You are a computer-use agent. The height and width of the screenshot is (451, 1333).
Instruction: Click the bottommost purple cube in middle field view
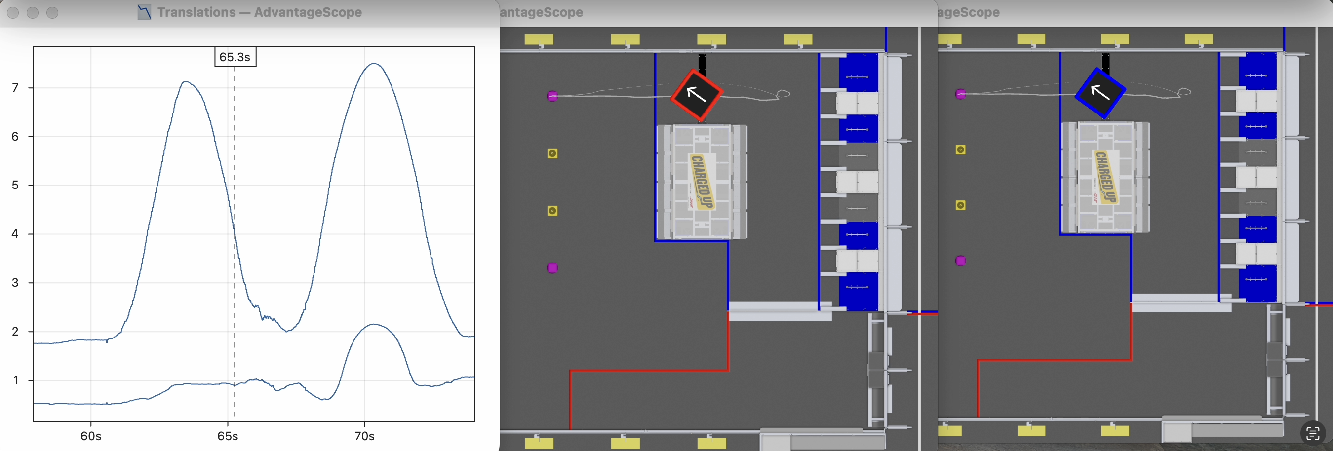coord(552,267)
